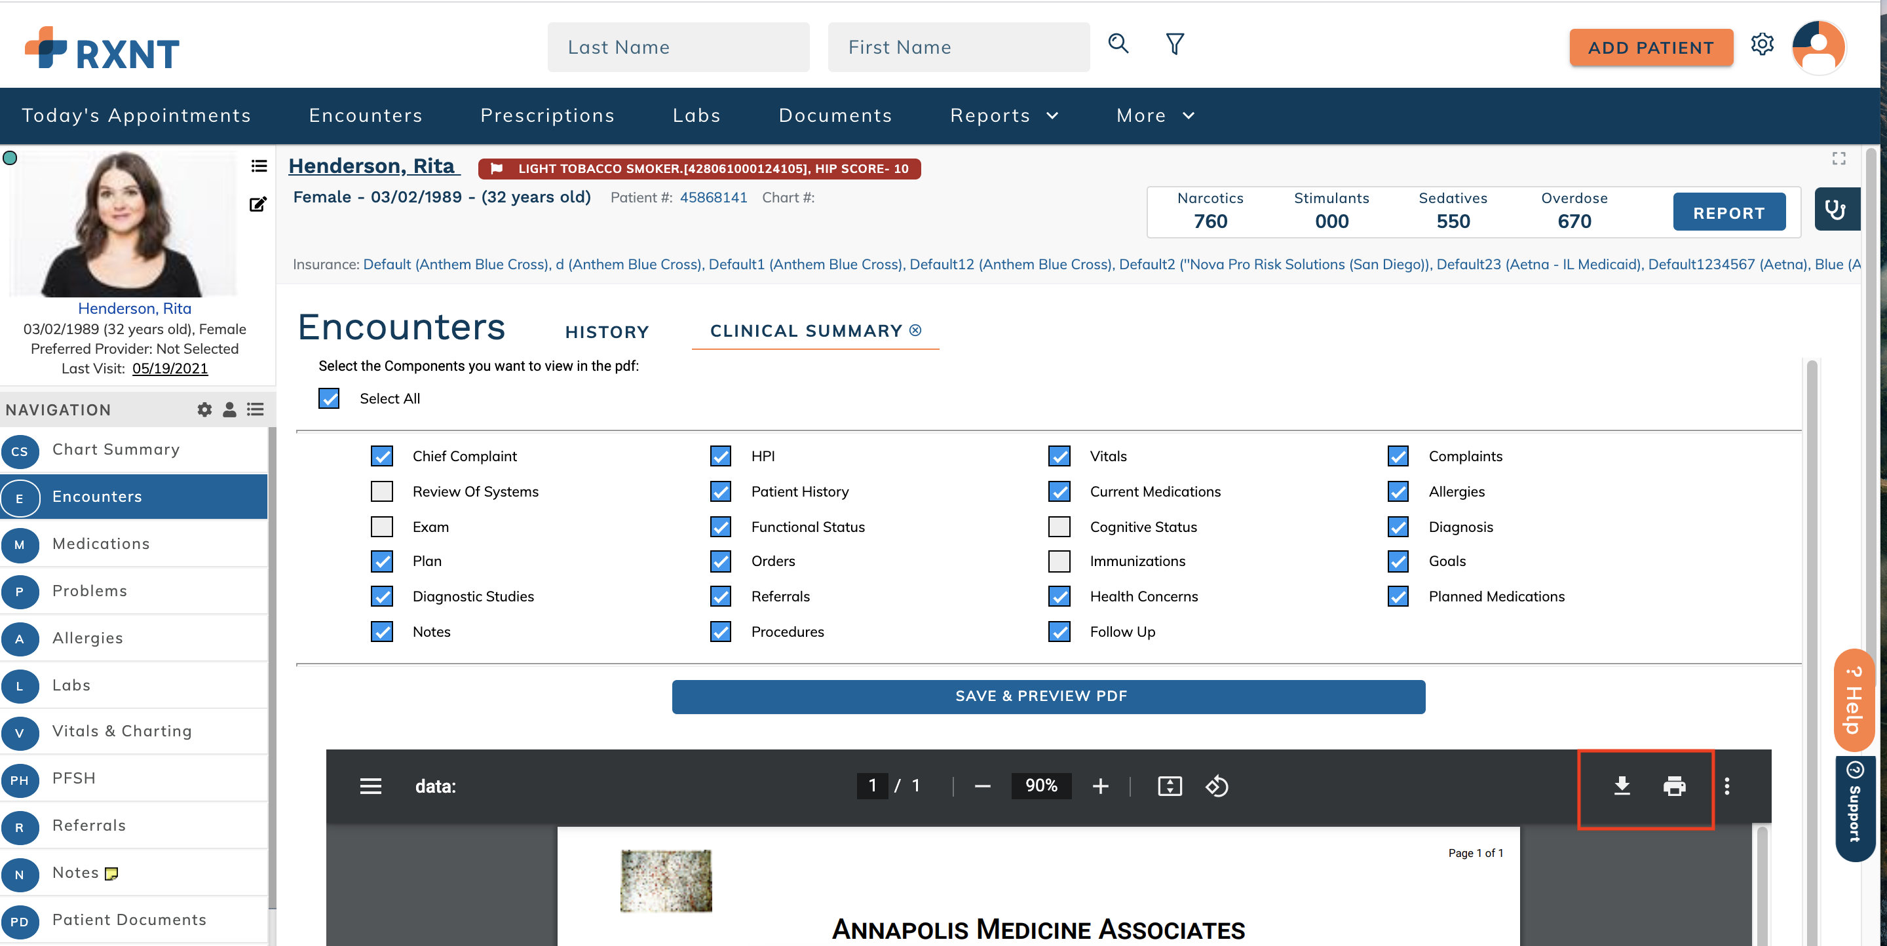Viewport: 1887px width, 946px height.
Task: Click the navigation settings gear icon
Action: [204, 409]
